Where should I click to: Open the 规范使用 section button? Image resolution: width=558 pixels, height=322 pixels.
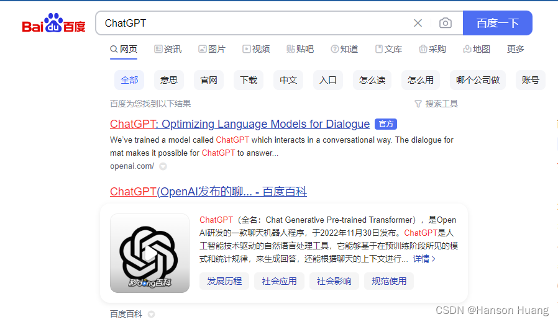(x=389, y=281)
